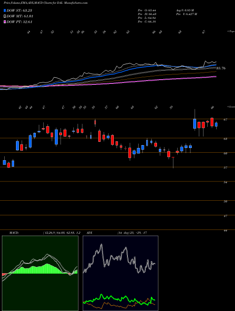This screenshot has height=311, width=235.
Task: Click the 'ADX' indicator label
Action: [x=89, y=233]
